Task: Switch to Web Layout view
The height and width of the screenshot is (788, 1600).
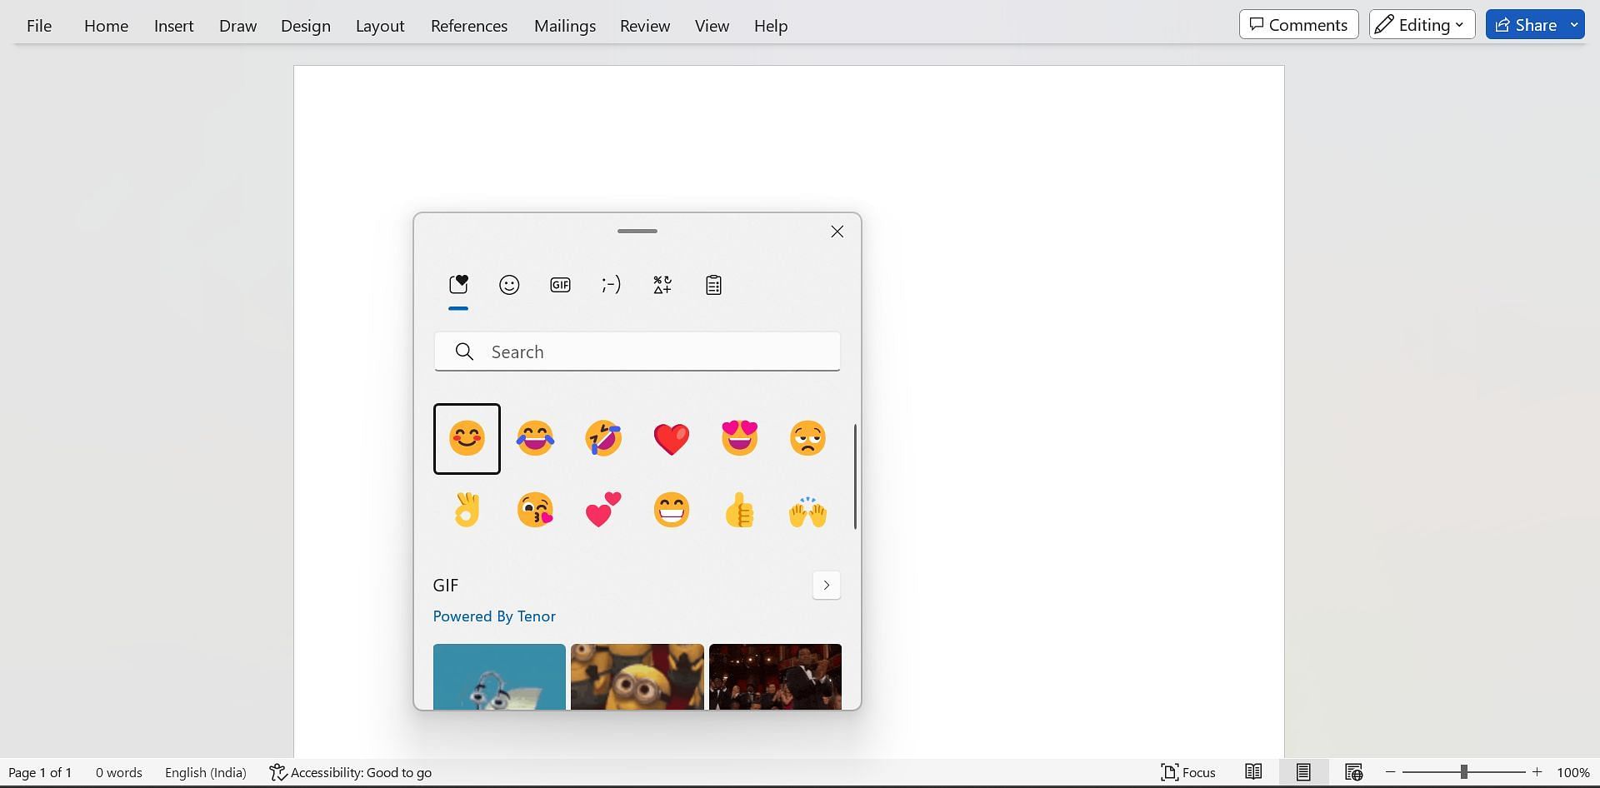Action: [1353, 772]
